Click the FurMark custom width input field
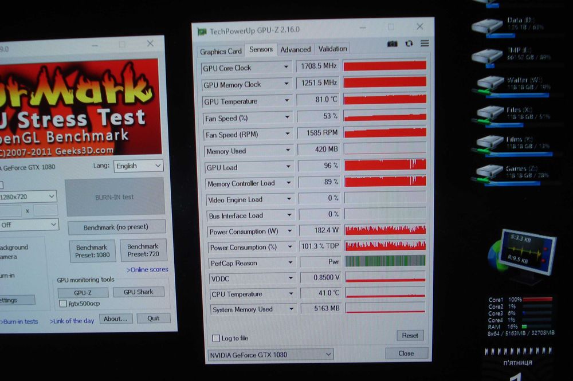Viewport: 573px width, 381px height. [10, 211]
